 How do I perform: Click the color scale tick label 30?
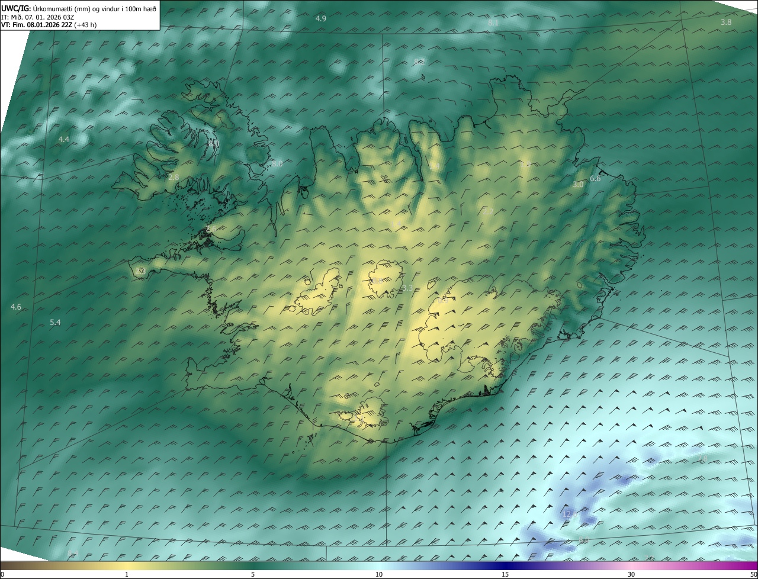coord(631,574)
